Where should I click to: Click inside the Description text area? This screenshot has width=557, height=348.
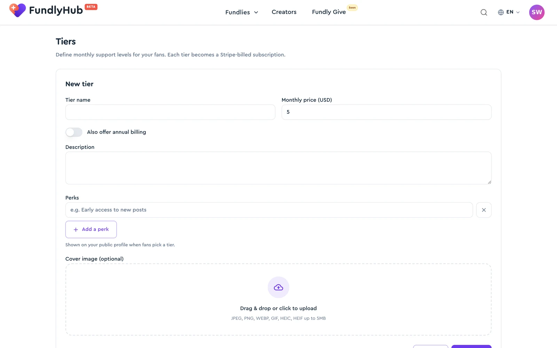click(x=278, y=168)
